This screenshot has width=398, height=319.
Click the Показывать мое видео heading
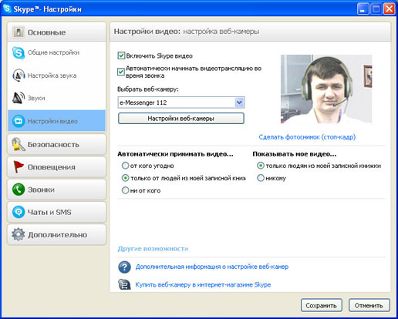click(x=295, y=154)
